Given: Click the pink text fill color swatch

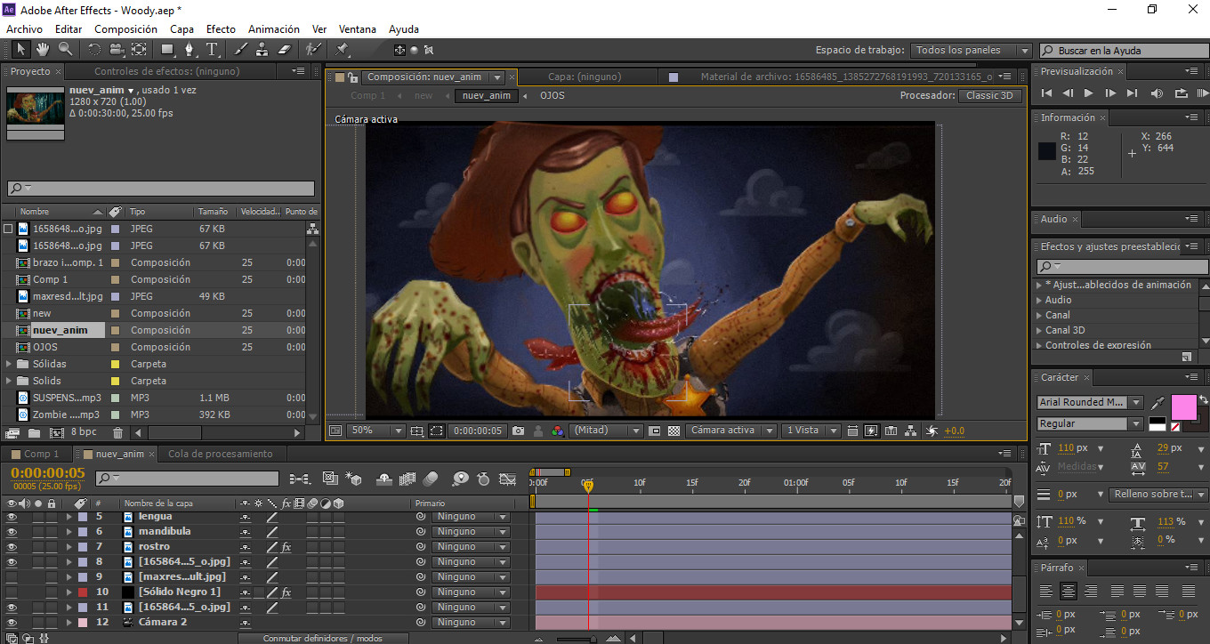Looking at the screenshot, I should point(1184,407).
